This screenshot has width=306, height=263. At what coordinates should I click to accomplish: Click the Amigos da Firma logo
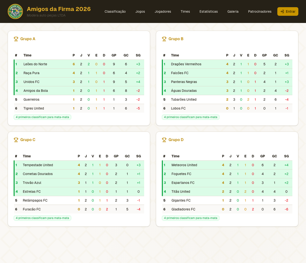click(x=15, y=11)
